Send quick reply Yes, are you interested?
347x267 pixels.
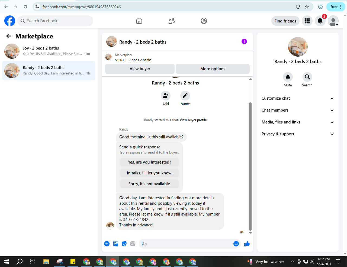click(x=150, y=162)
